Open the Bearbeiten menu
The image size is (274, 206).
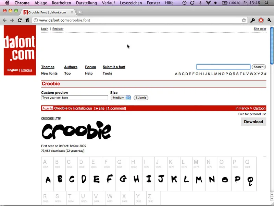click(x=61, y=3)
